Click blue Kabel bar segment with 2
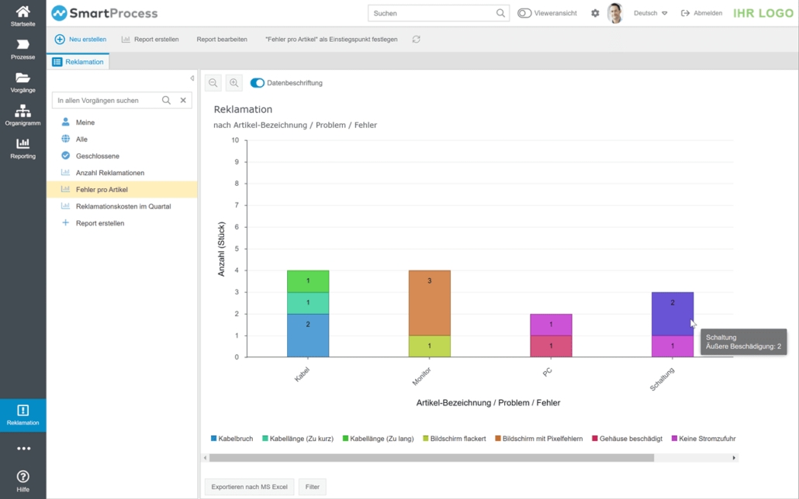 [x=308, y=335]
